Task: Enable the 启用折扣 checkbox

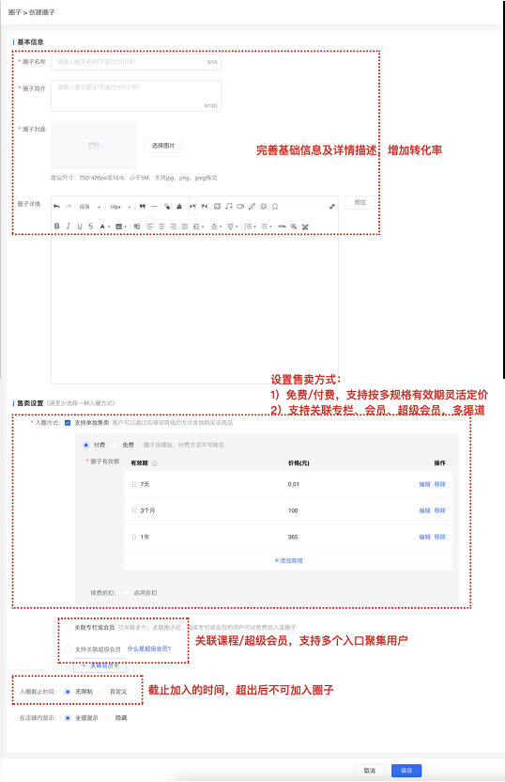Action: click(127, 593)
